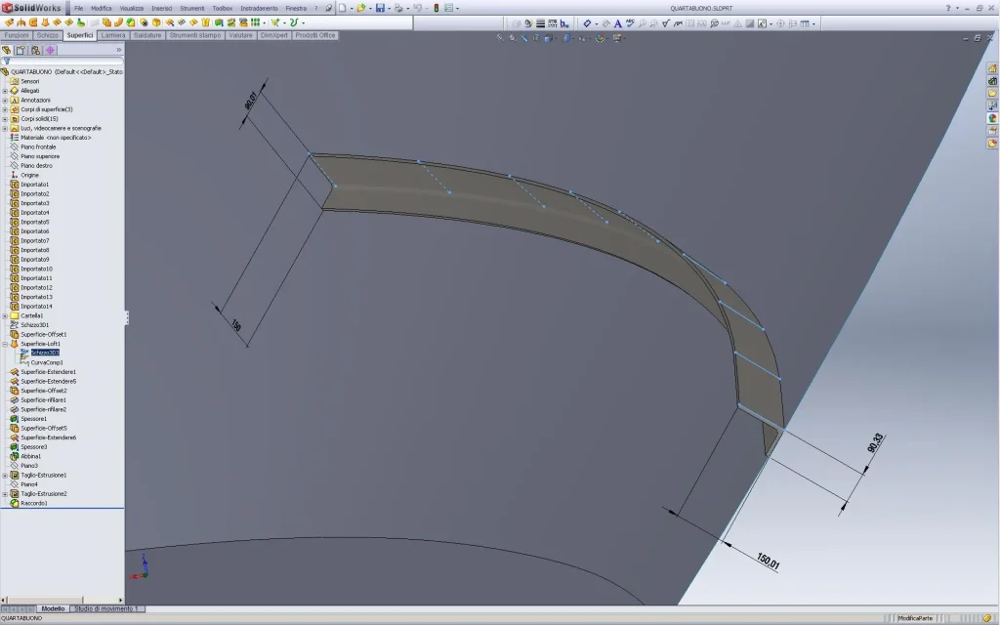Open FeatureManager design tree tab

click(7, 50)
